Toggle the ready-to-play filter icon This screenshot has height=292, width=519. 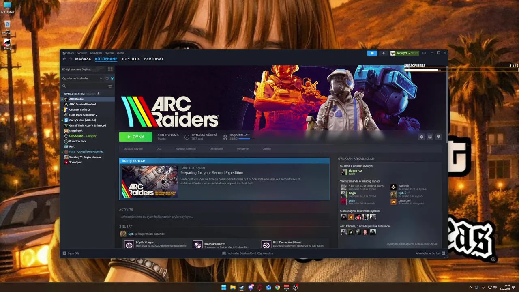112,78
